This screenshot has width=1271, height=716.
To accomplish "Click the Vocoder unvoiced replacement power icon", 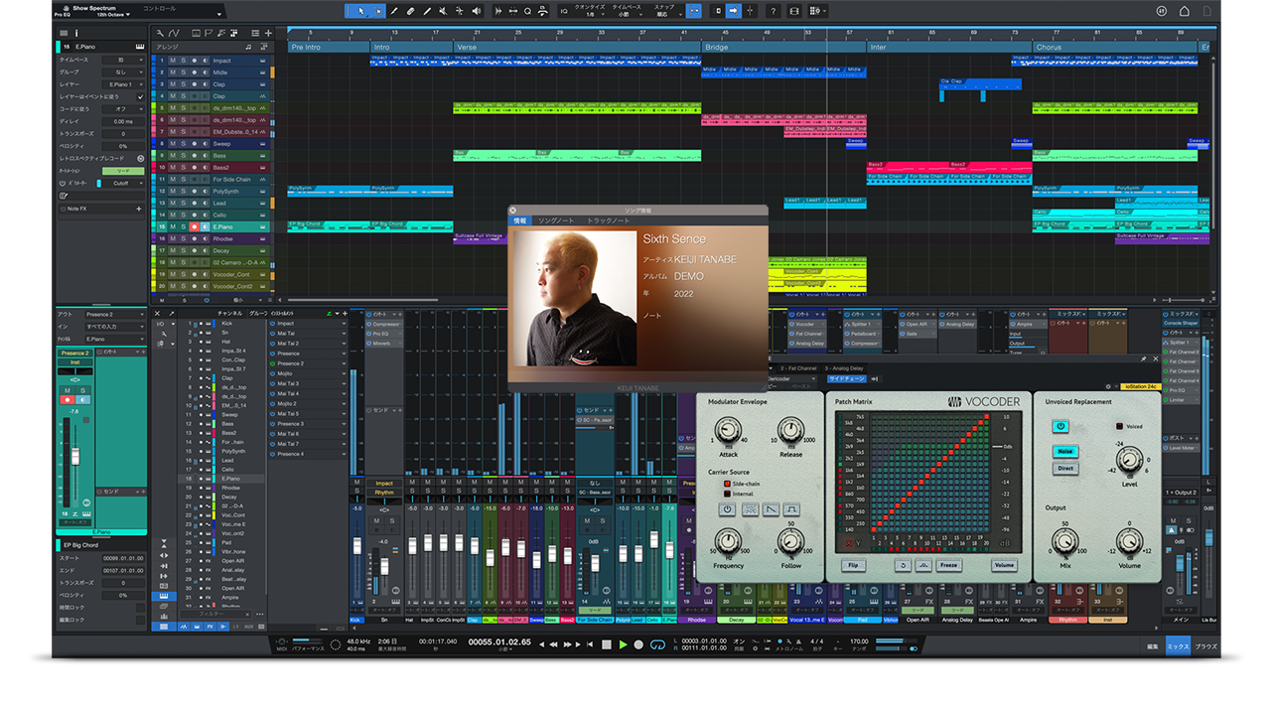I will tap(1060, 426).
